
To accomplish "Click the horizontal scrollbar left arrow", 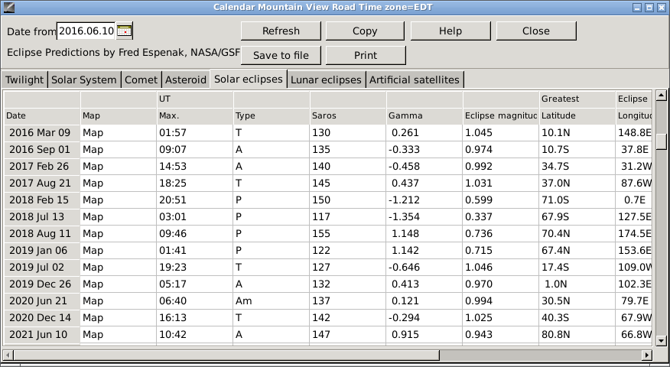I will pyautogui.click(x=8, y=355).
